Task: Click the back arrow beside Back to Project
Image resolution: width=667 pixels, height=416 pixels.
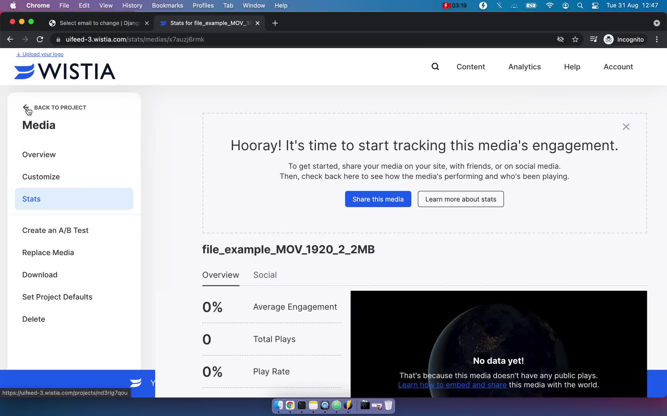Action: point(26,107)
